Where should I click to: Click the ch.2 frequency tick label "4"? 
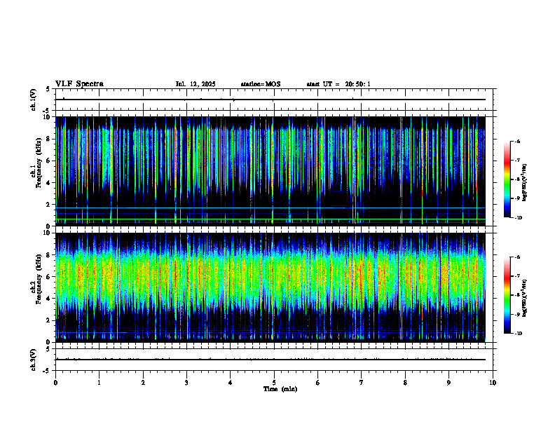49,299
